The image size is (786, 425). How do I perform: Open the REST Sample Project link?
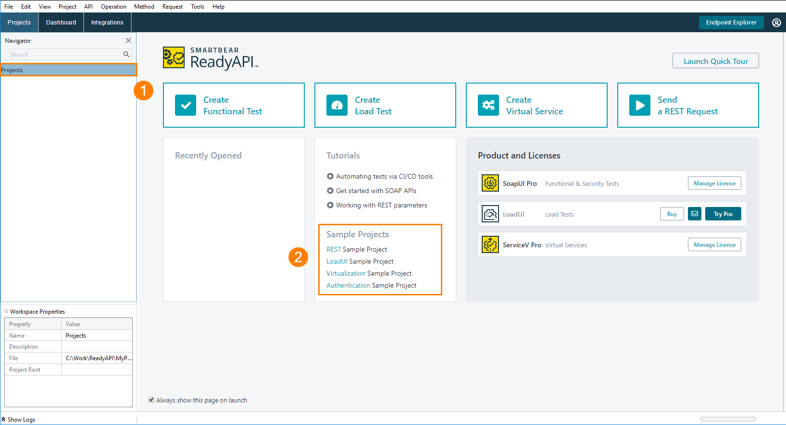(357, 249)
